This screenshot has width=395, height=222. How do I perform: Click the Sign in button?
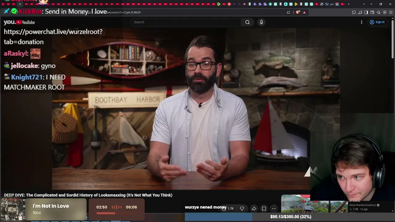[377, 22]
